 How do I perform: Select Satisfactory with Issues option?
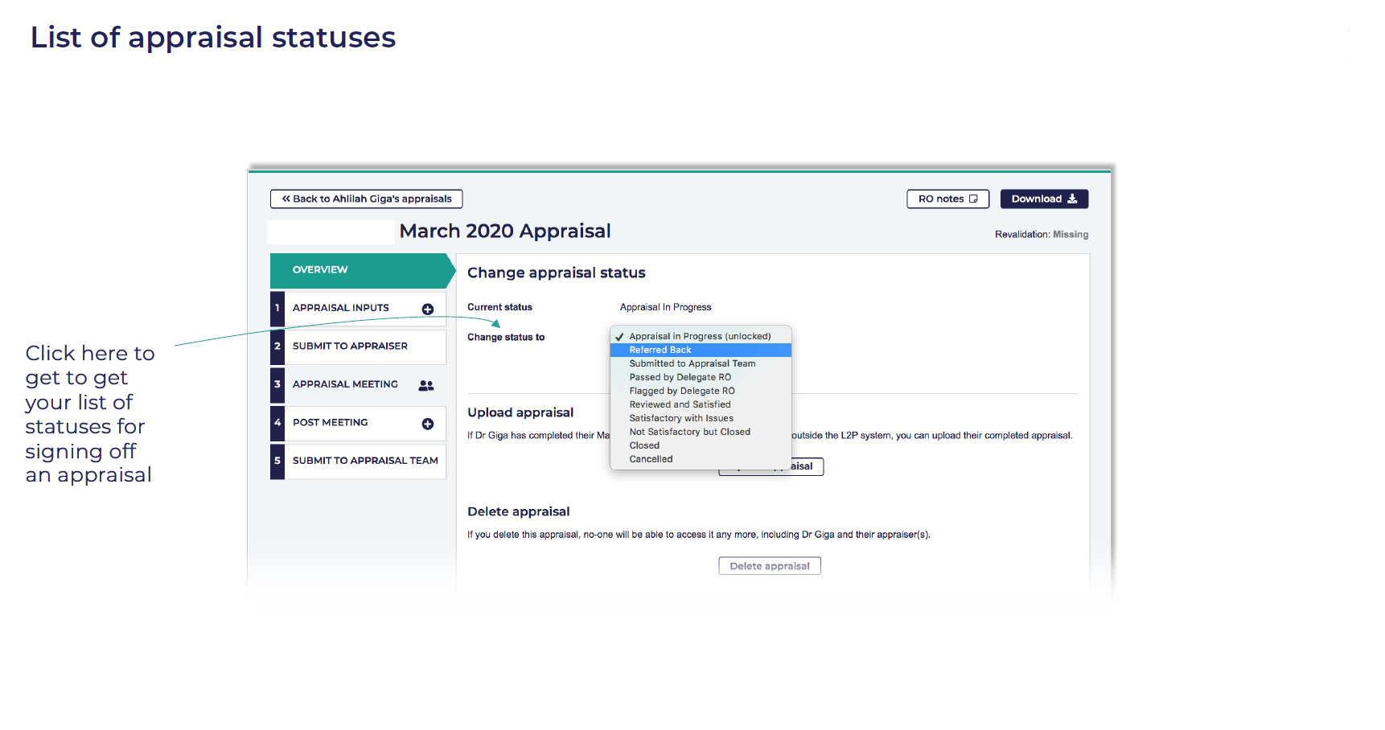click(x=680, y=418)
